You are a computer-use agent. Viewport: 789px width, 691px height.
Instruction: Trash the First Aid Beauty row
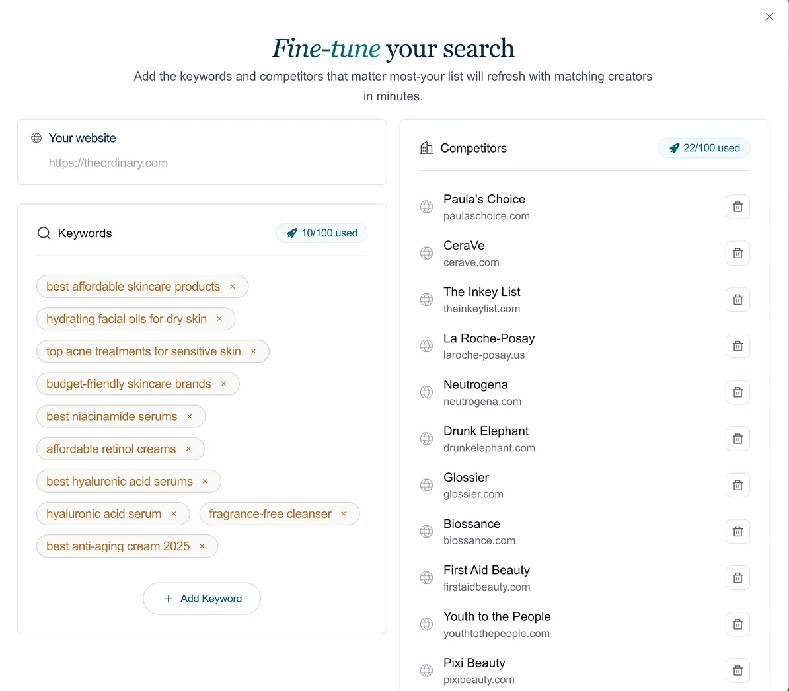click(737, 578)
